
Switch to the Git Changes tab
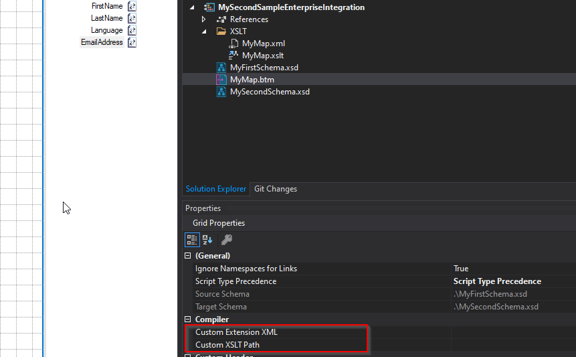pyautogui.click(x=275, y=189)
